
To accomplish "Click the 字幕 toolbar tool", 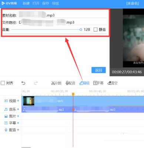I will (98, 83).
